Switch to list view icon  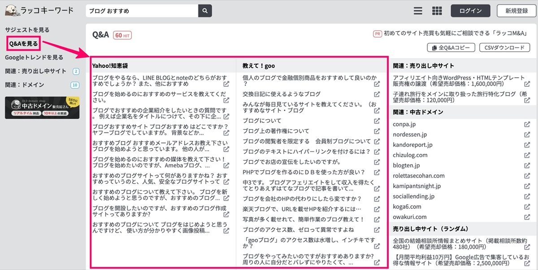click(x=418, y=11)
